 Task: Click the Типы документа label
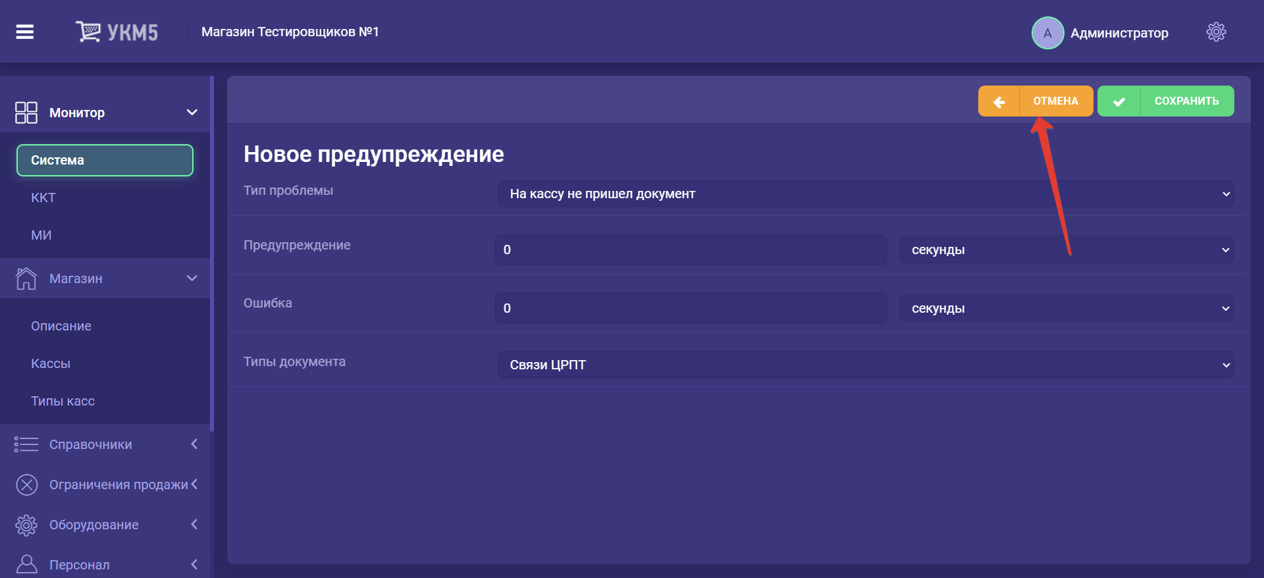pos(294,361)
